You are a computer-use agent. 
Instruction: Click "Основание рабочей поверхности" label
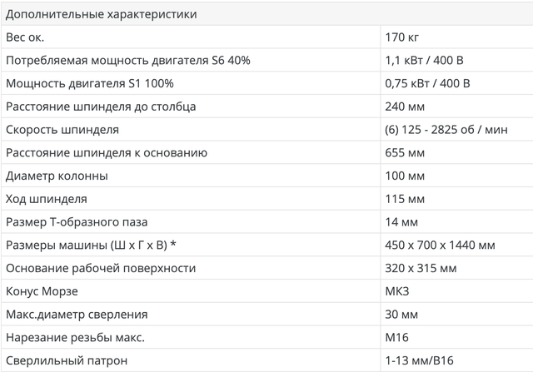[101, 268]
